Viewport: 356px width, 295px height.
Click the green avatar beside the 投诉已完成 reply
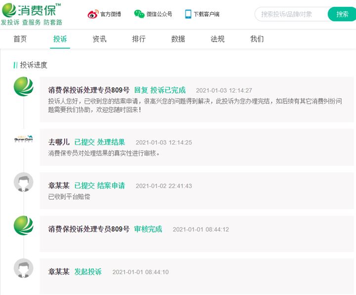(23, 86)
